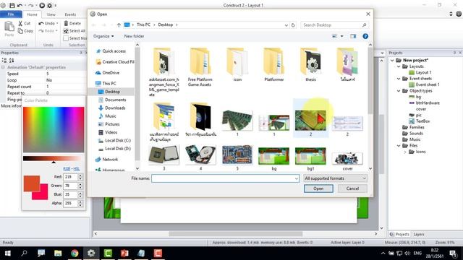Switch to the Events ribbon tab
The image size is (463, 260).
point(70,14)
